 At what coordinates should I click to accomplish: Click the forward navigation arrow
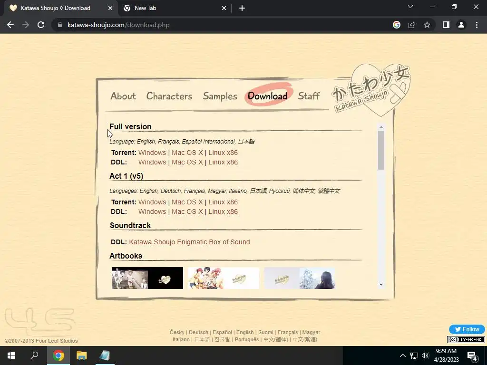coord(26,25)
